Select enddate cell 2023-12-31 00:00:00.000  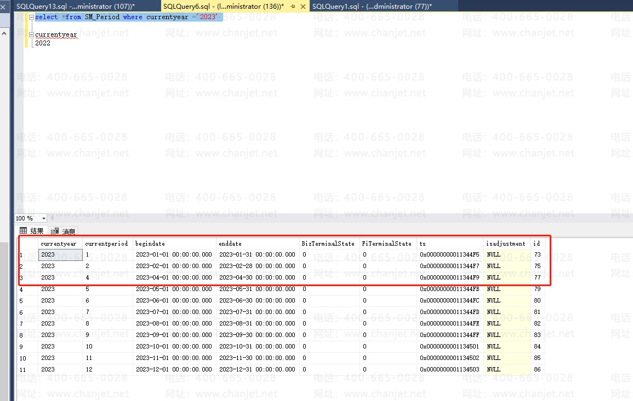point(258,370)
